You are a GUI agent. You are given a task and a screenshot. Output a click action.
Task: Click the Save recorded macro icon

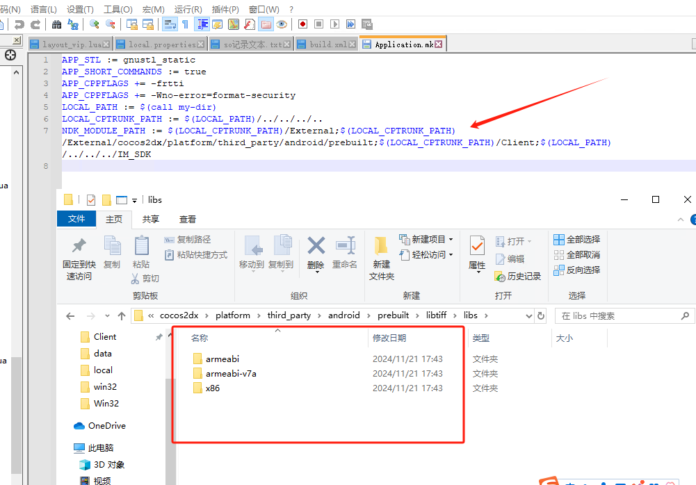pos(367,24)
